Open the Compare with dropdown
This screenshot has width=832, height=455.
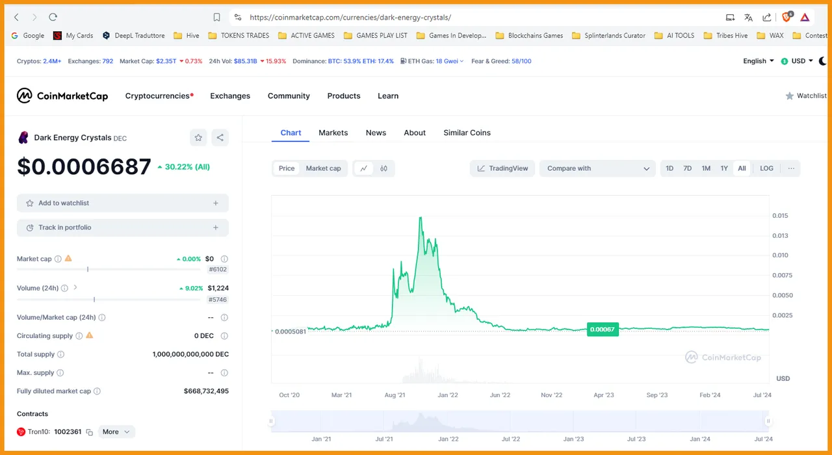597,168
